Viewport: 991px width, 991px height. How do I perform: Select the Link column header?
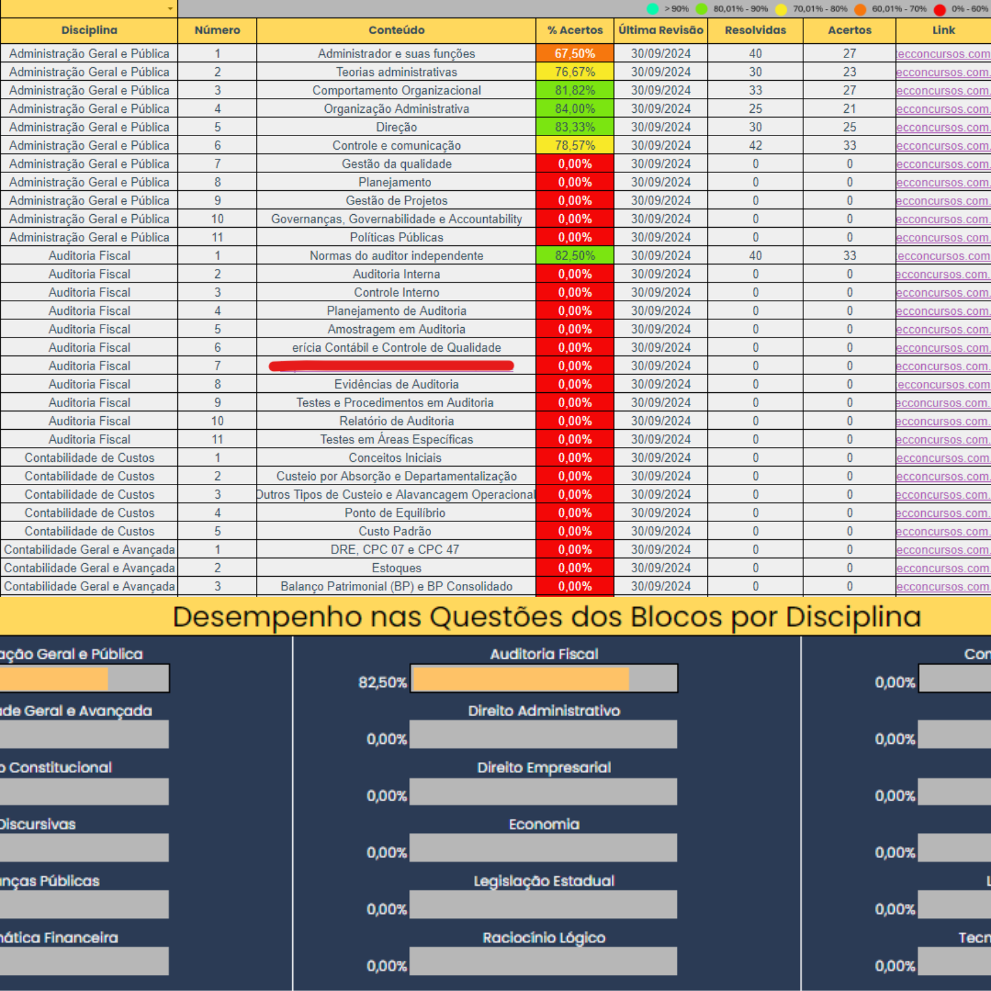(x=943, y=30)
